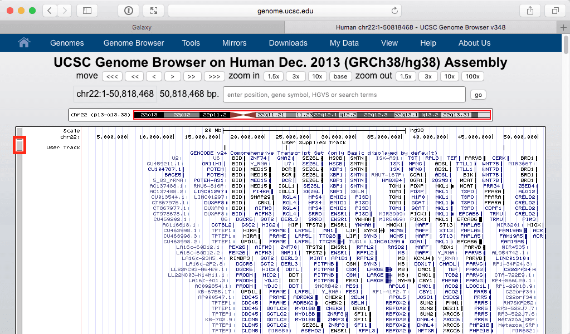Click the UCSC home icon
This screenshot has height=334, width=570.
(23, 43)
